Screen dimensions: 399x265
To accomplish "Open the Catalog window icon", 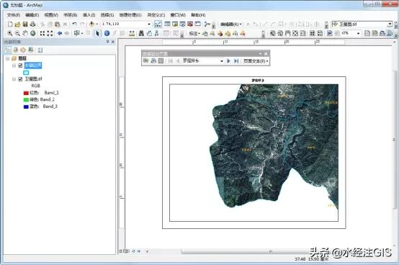I will pyautogui.click(x=175, y=24).
